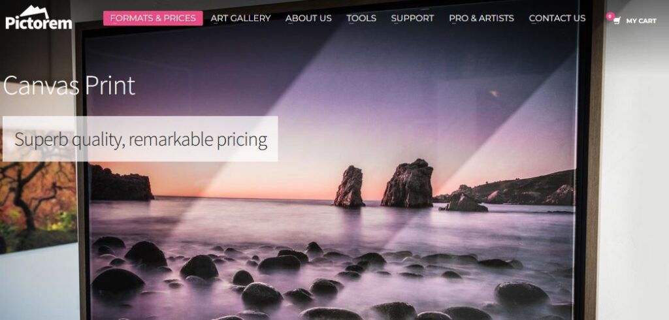
Task: Expand the About Us menu
Action: coord(308,18)
